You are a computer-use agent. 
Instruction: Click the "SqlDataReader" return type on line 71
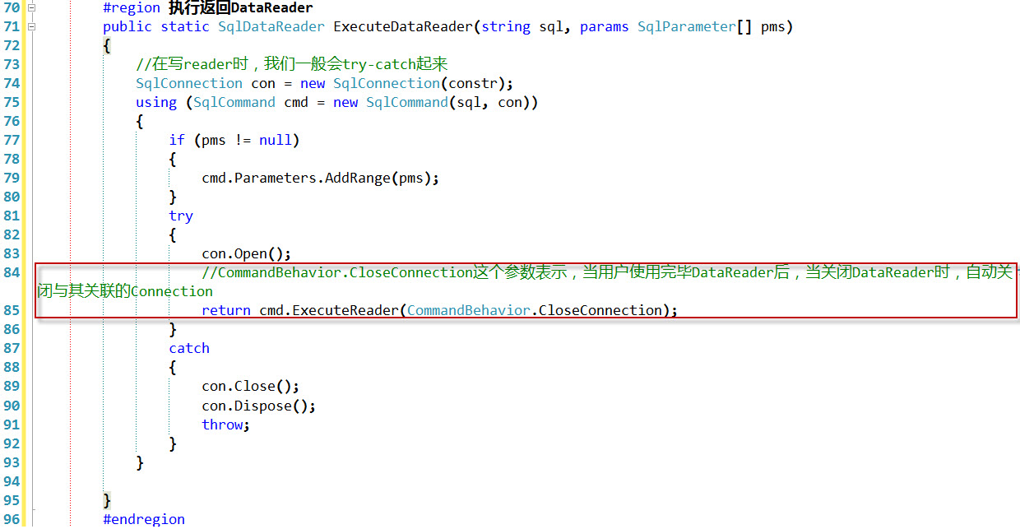coord(271,27)
